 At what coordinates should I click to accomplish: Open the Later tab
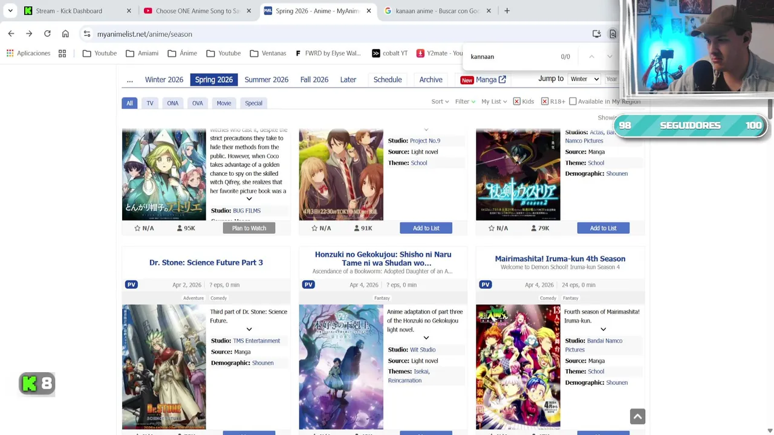coord(348,80)
